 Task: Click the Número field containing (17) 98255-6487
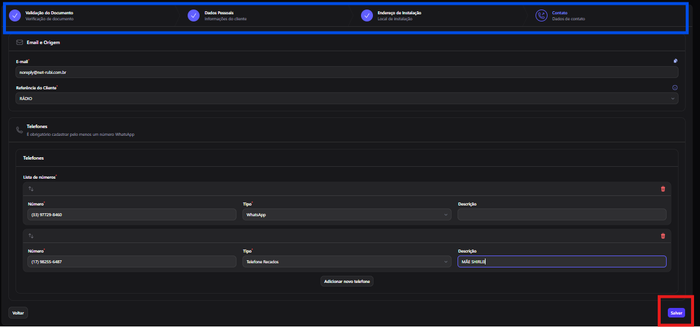pyautogui.click(x=132, y=262)
